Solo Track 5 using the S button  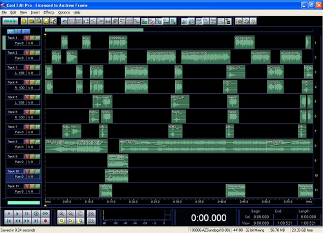point(32,98)
